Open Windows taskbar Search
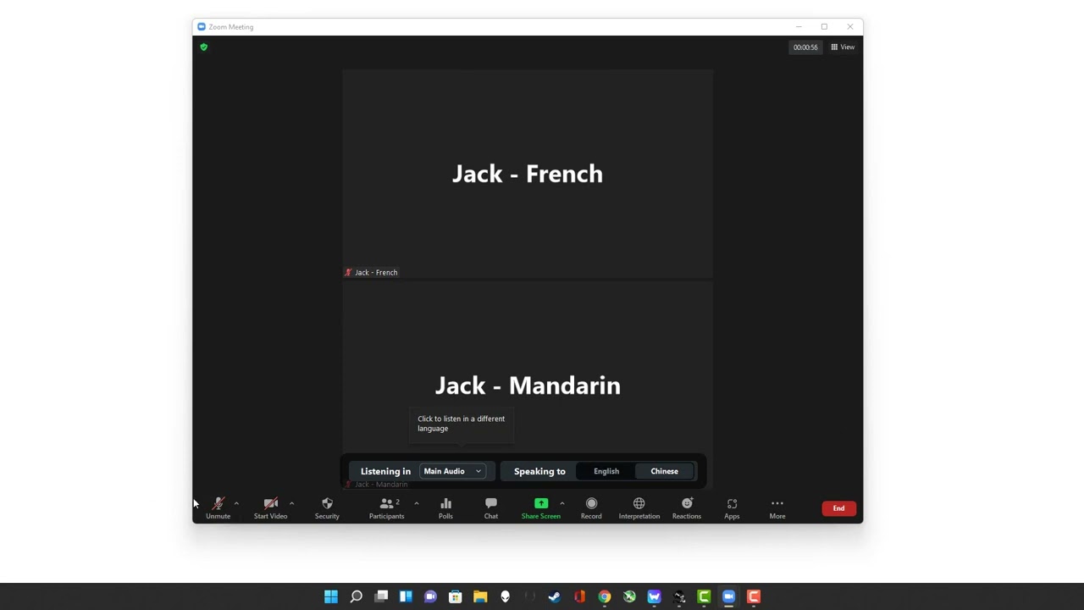The image size is (1084, 610). coord(357,596)
